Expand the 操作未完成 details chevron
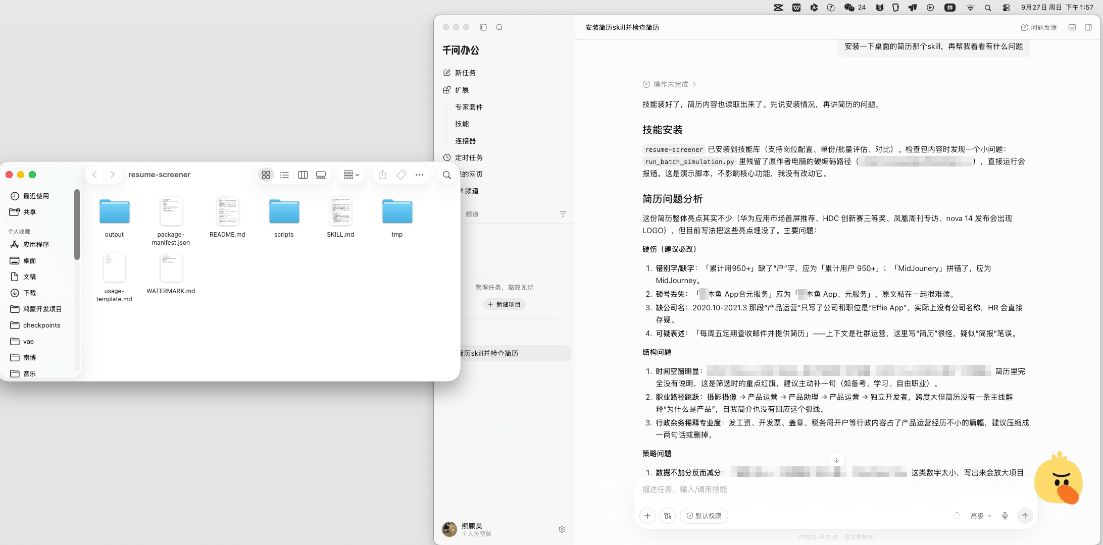This screenshot has width=1103, height=545. 694,84
